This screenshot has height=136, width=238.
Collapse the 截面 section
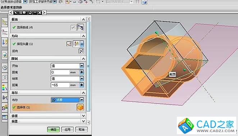pos(83,19)
